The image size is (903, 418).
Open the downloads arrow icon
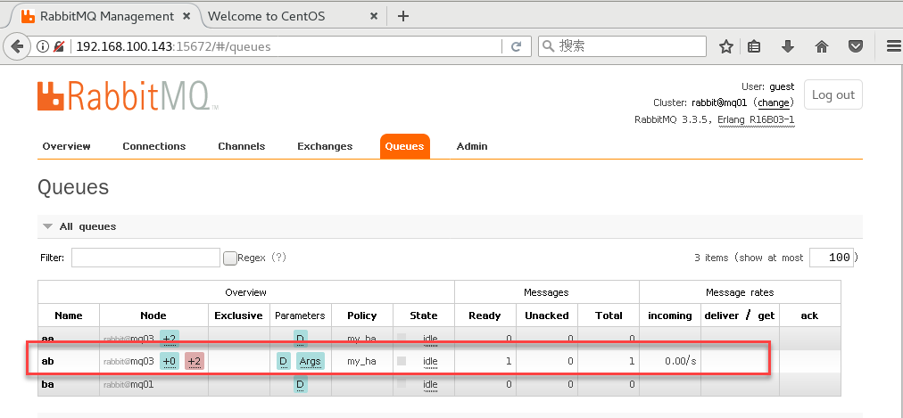coord(788,46)
